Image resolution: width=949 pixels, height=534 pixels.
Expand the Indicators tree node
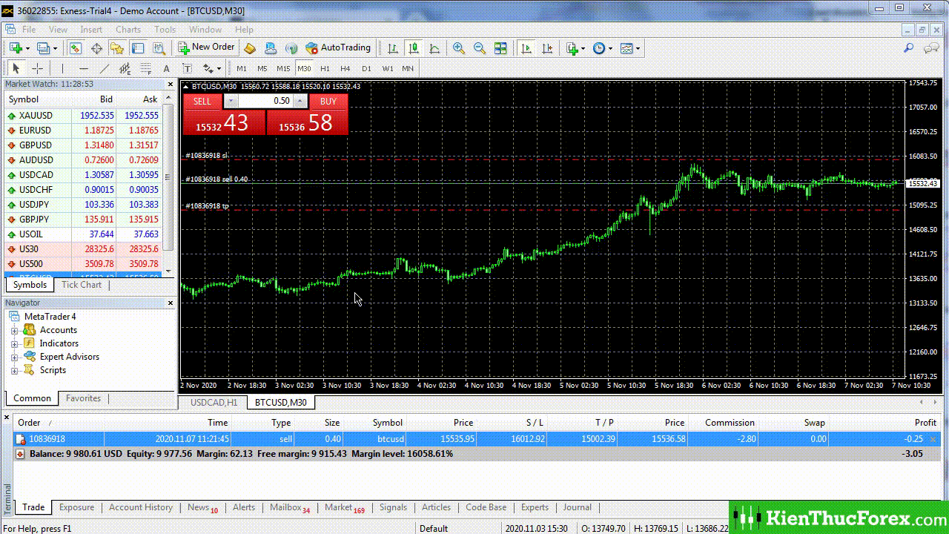click(x=14, y=343)
